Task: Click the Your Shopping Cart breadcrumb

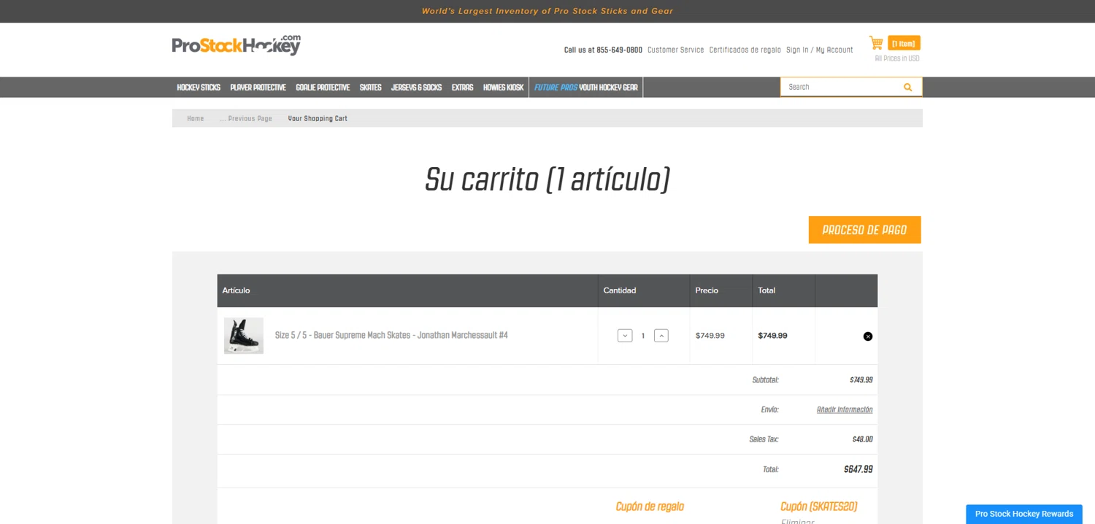Action: pyautogui.click(x=318, y=118)
